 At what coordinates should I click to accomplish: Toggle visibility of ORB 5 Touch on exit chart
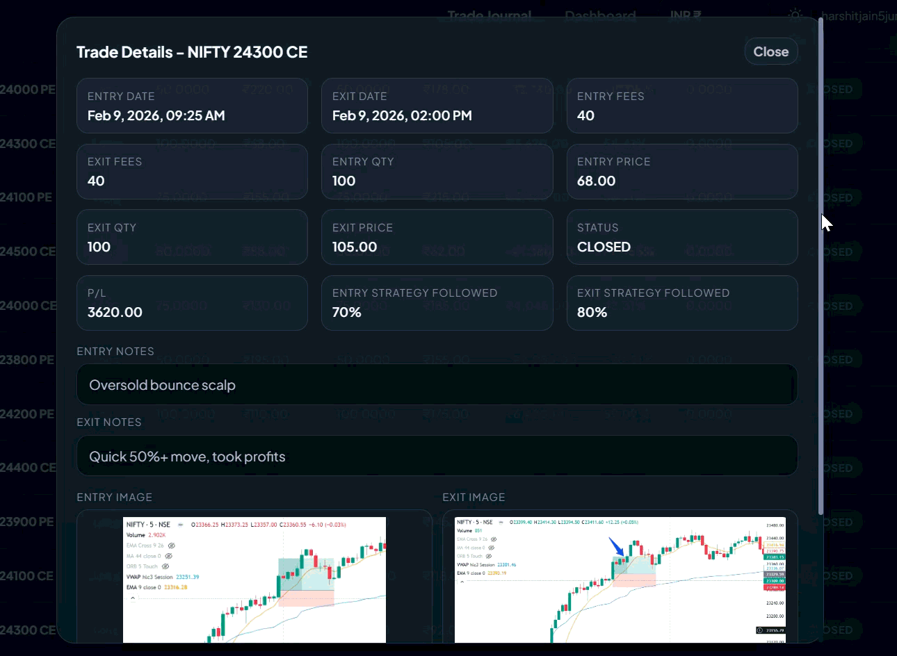tap(488, 556)
